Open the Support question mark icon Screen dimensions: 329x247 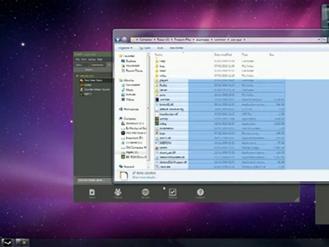pyautogui.click(x=200, y=193)
